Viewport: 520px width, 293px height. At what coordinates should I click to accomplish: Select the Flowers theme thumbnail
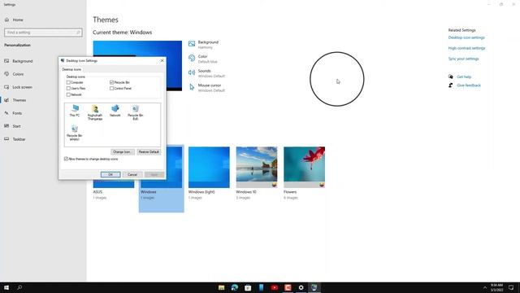click(304, 167)
